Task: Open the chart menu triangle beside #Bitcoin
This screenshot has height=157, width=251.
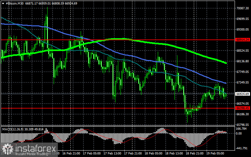Action: 3,3
